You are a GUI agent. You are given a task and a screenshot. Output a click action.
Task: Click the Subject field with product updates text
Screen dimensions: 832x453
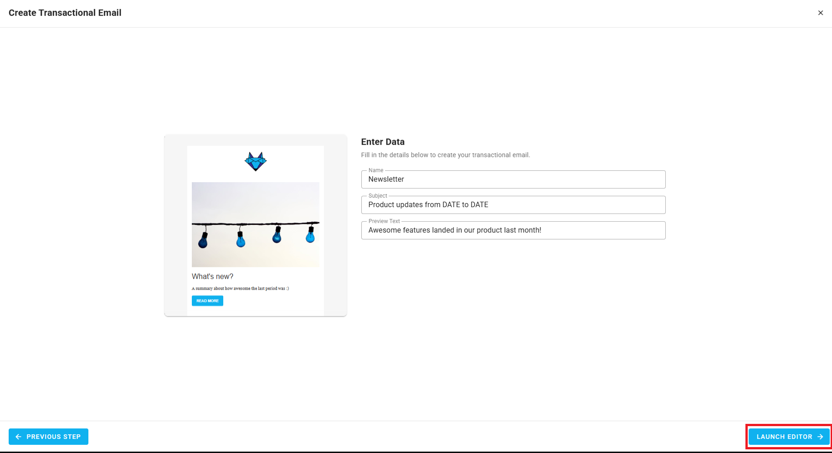pyautogui.click(x=513, y=205)
